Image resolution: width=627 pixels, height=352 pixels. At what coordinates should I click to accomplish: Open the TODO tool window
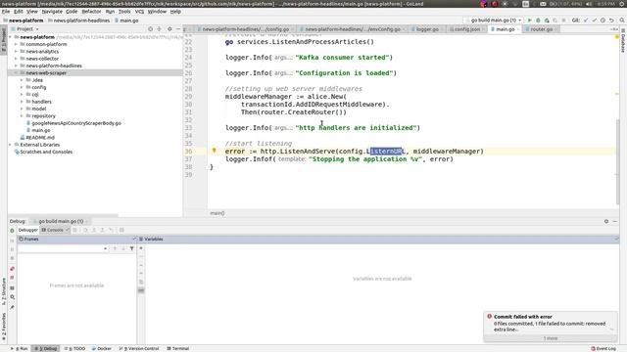pyautogui.click(x=74, y=348)
